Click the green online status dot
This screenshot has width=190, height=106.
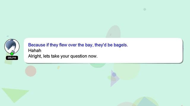pos(12,54)
